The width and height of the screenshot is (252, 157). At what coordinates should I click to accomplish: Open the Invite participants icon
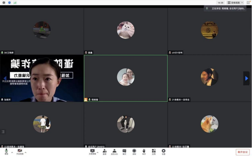[104, 151]
